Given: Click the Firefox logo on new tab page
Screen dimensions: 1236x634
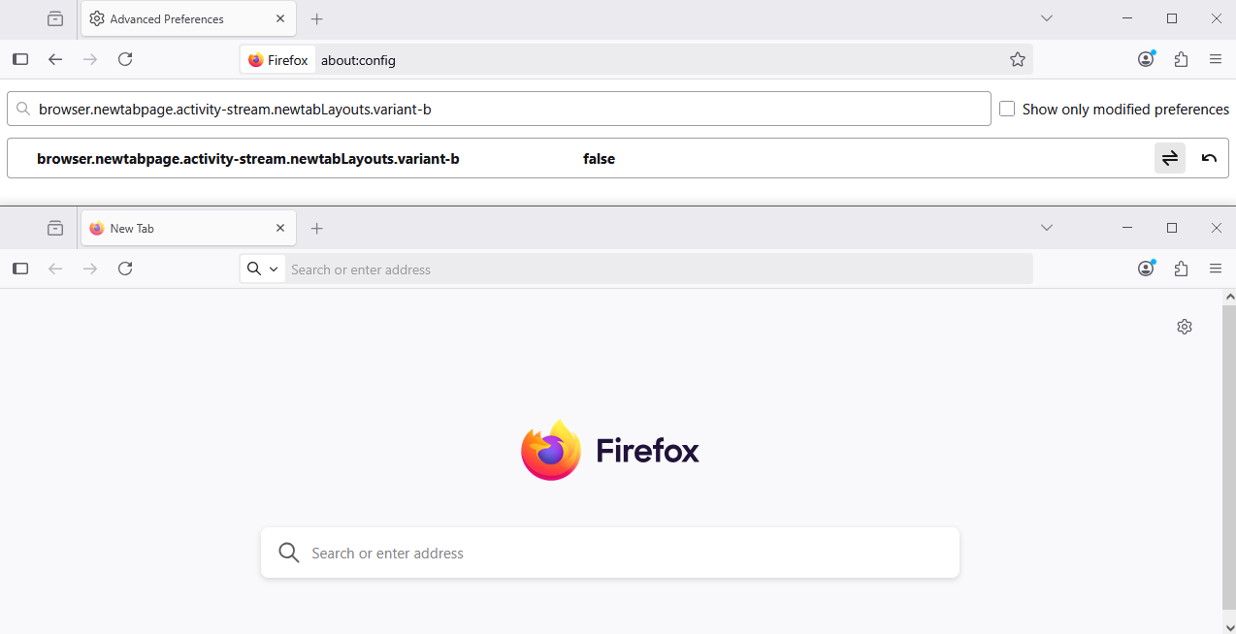Looking at the screenshot, I should pyautogui.click(x=609, y=451).
